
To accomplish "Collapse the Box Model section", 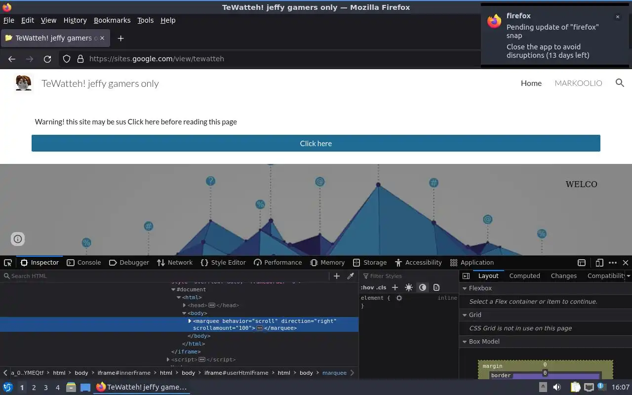I will [x=465, y=342].
